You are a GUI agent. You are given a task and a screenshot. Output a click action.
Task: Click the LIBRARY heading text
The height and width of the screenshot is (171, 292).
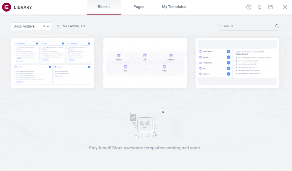[24, 7]
